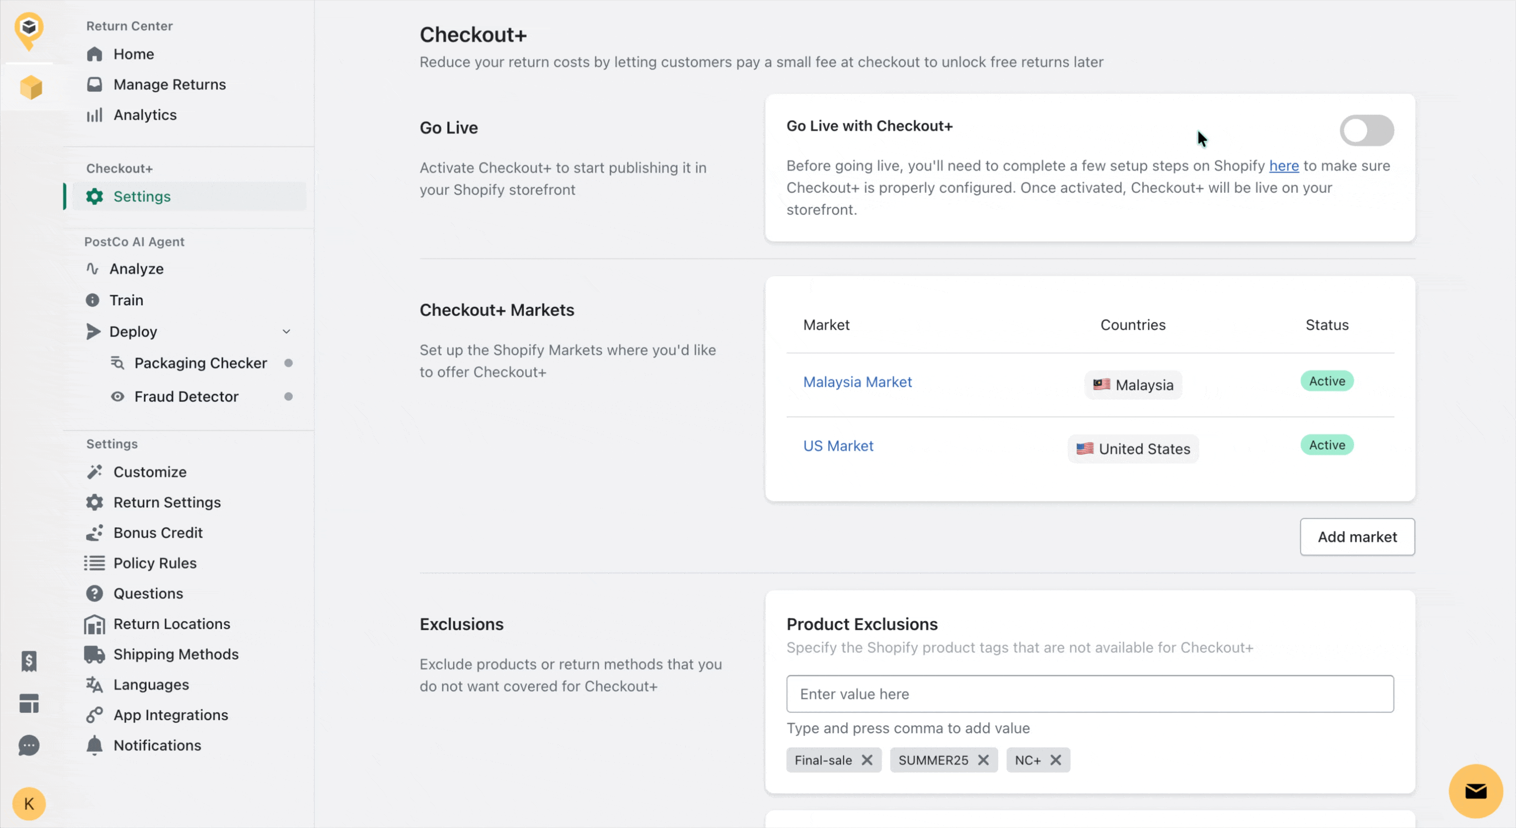This screenshot has height=828, width=1516.
Task: Open the Malaysia Market link
Action: pyautogui.click(x=857, y=382)
